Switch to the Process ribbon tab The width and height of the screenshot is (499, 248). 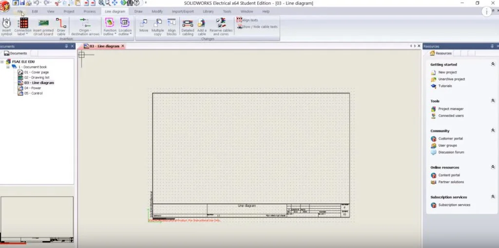coord(90,12)
